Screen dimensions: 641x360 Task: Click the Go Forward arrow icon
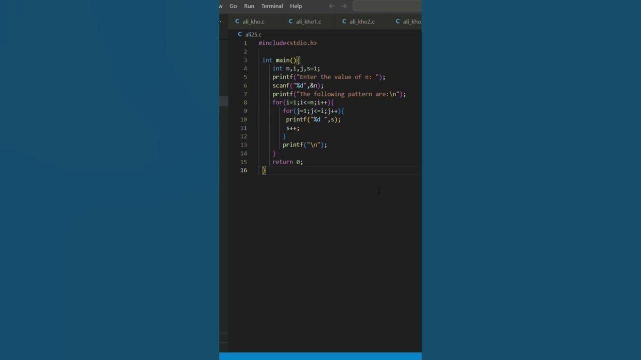[x=344, y=6]
